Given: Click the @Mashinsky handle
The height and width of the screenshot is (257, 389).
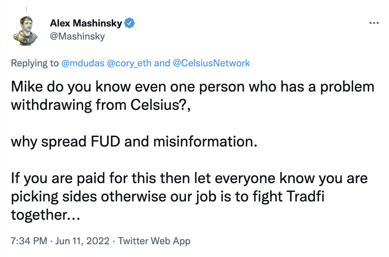Looking at the screenshot, I should [77, 36].
